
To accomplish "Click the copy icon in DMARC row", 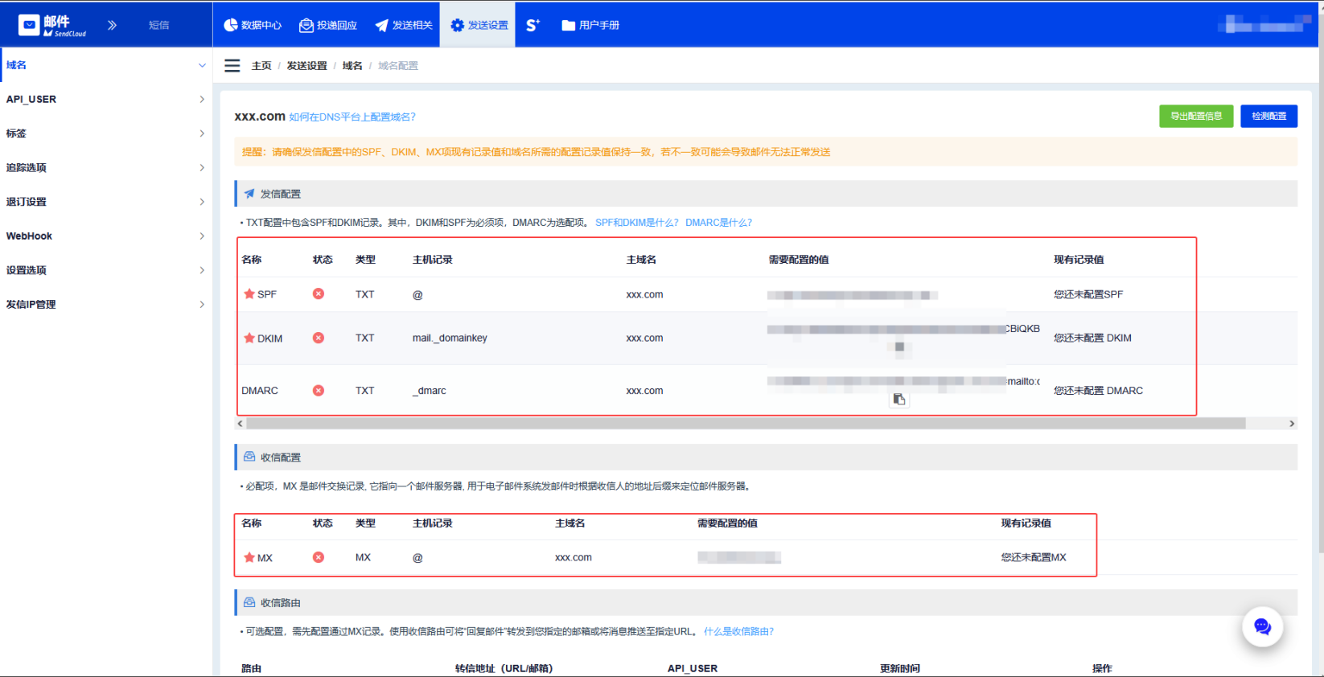I will click(x=899, y=400).
